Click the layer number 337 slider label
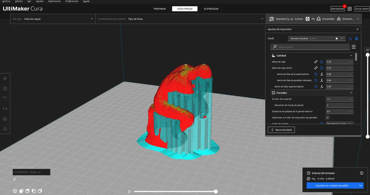The image size is (370, 195). pos(367,50)
